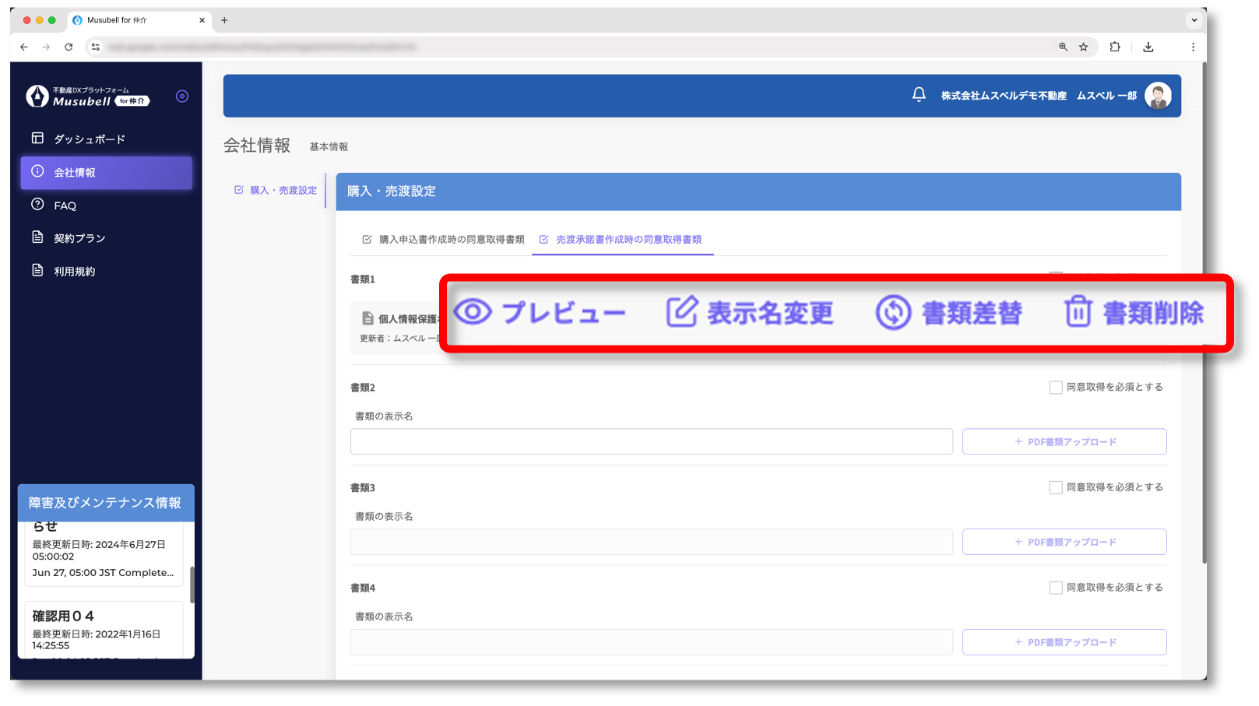Click the maintenance info panel scrollbar
This screenshot has width=1259, height=706.
click(192, 584)
